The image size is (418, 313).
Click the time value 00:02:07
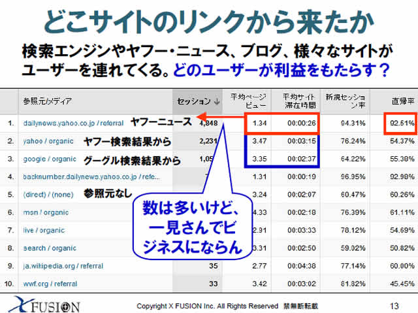coord(302,195)
